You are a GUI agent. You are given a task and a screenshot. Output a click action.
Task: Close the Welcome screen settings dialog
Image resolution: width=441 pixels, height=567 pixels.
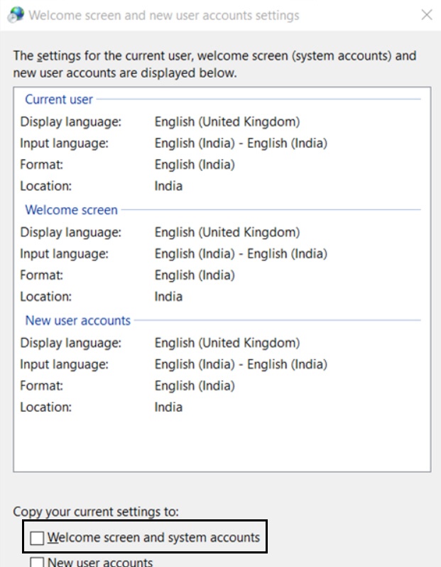[x=426, y=15]
